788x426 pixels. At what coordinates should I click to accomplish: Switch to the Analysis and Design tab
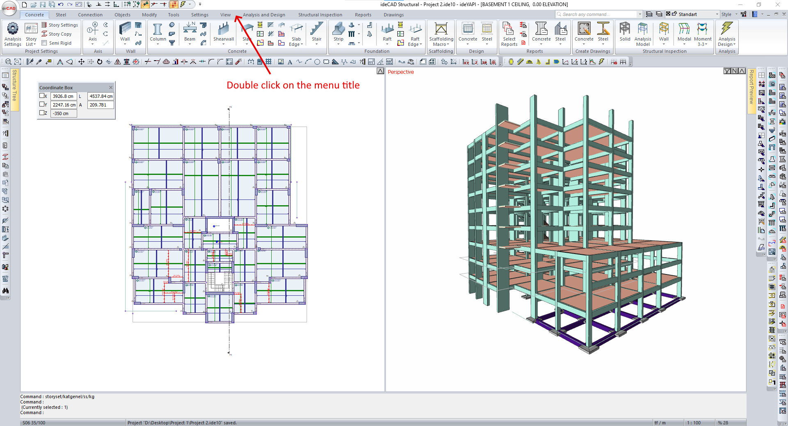coord(263,15)
